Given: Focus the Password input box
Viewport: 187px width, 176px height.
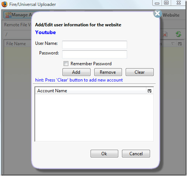Looking at the screenshot, I should pos(95,54).
